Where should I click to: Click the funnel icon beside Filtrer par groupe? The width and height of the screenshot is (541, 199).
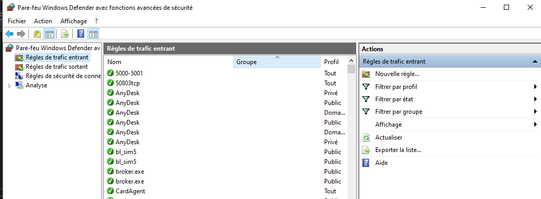coord(366,112)
